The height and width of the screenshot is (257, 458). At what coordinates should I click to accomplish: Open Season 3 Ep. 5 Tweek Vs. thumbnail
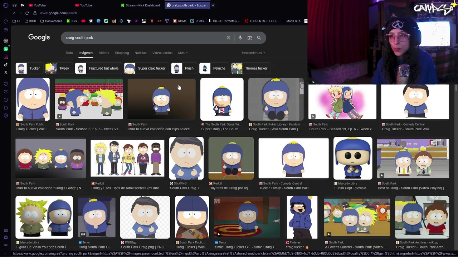click(89, 99)
